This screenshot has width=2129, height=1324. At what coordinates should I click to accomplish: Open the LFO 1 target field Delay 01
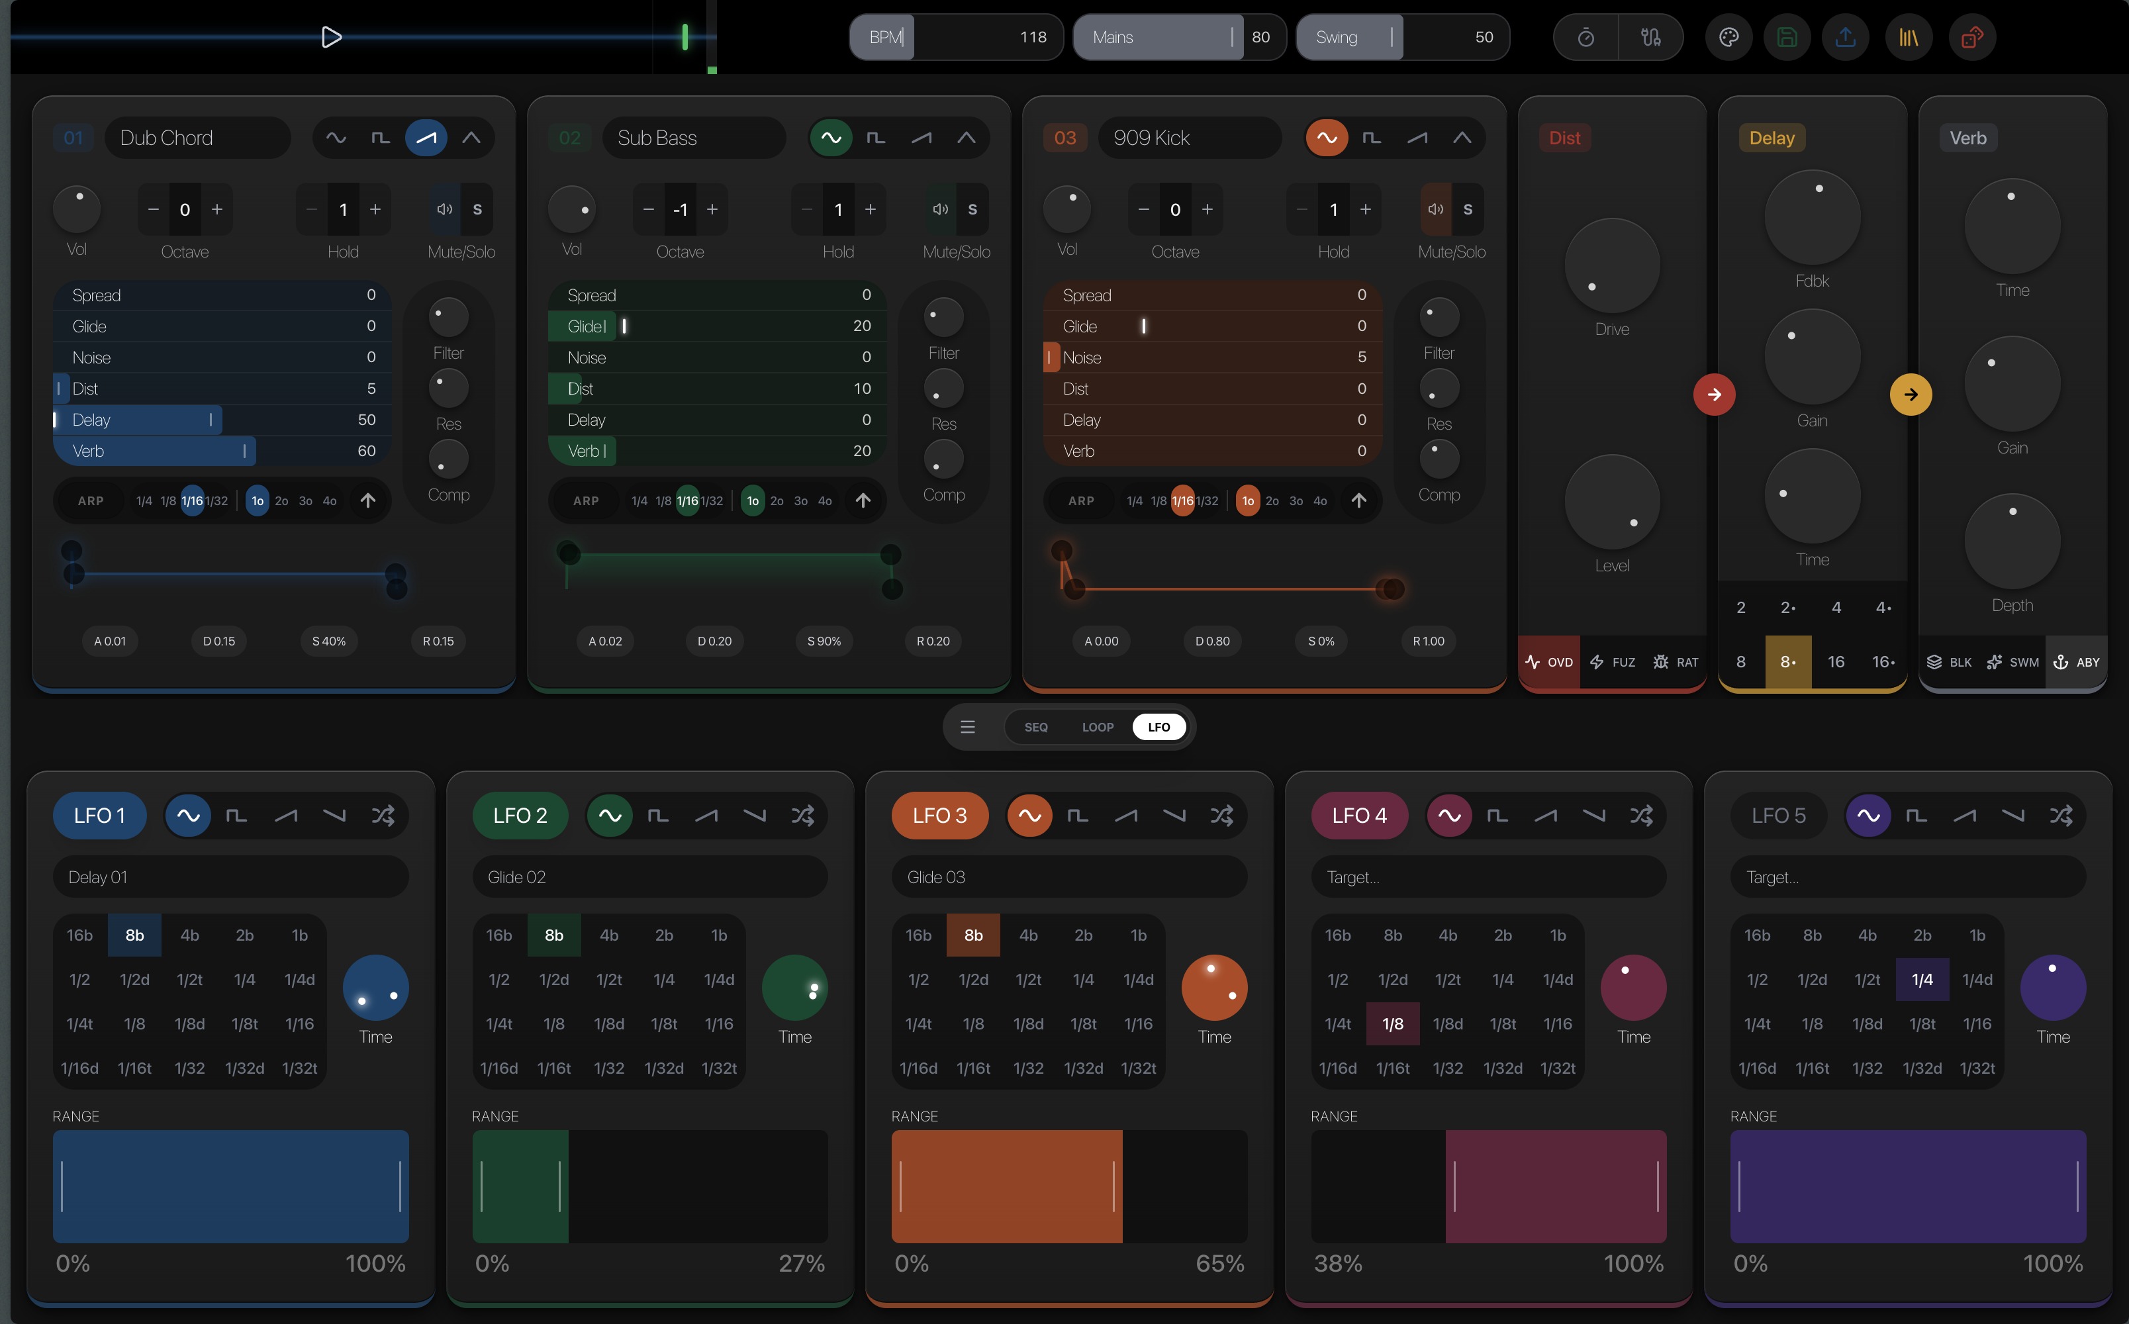(x=230, y=876)
